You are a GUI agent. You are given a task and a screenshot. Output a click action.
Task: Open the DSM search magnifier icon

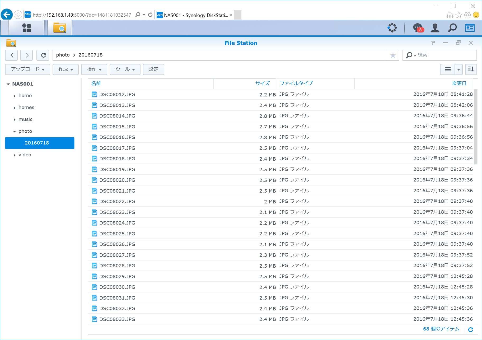(x=452, y=28)
